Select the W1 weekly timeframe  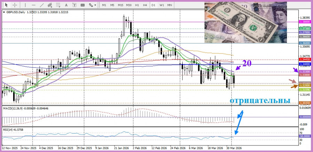click(161, 5)
